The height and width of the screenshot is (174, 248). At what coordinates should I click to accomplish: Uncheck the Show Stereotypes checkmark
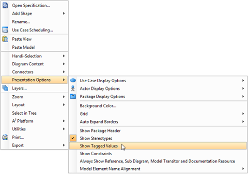[73, 138]
